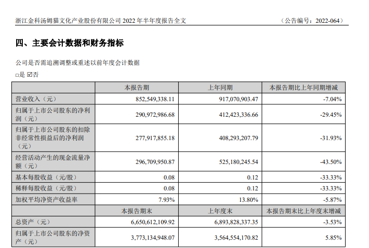This screenshot has width=369, height=248.
Task: Select row label 总资产（元）
Action: click(33, 222)
